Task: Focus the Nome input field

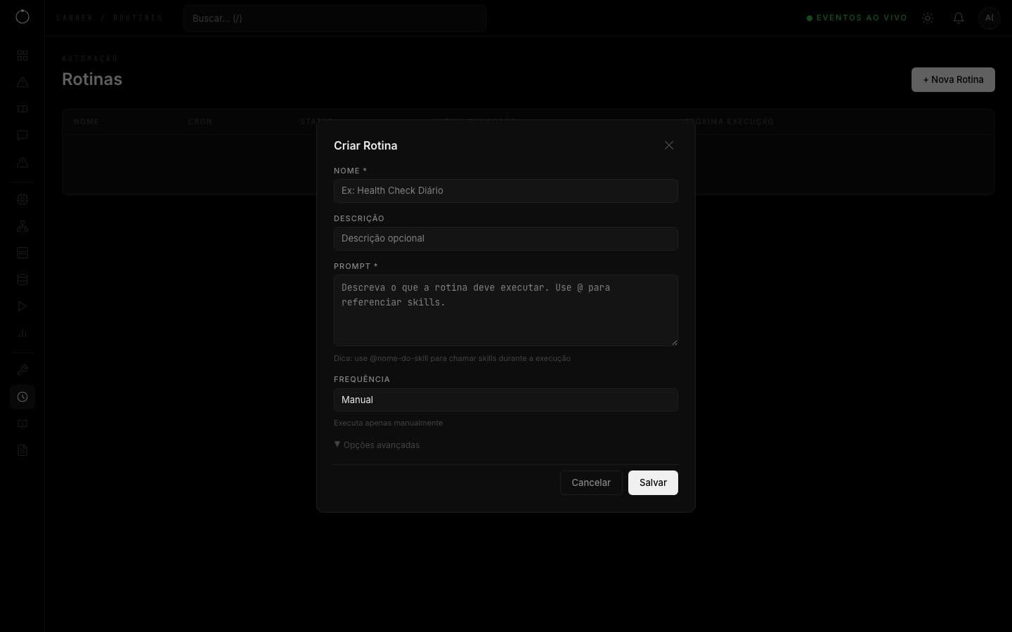Action: [x=506, y=190]
